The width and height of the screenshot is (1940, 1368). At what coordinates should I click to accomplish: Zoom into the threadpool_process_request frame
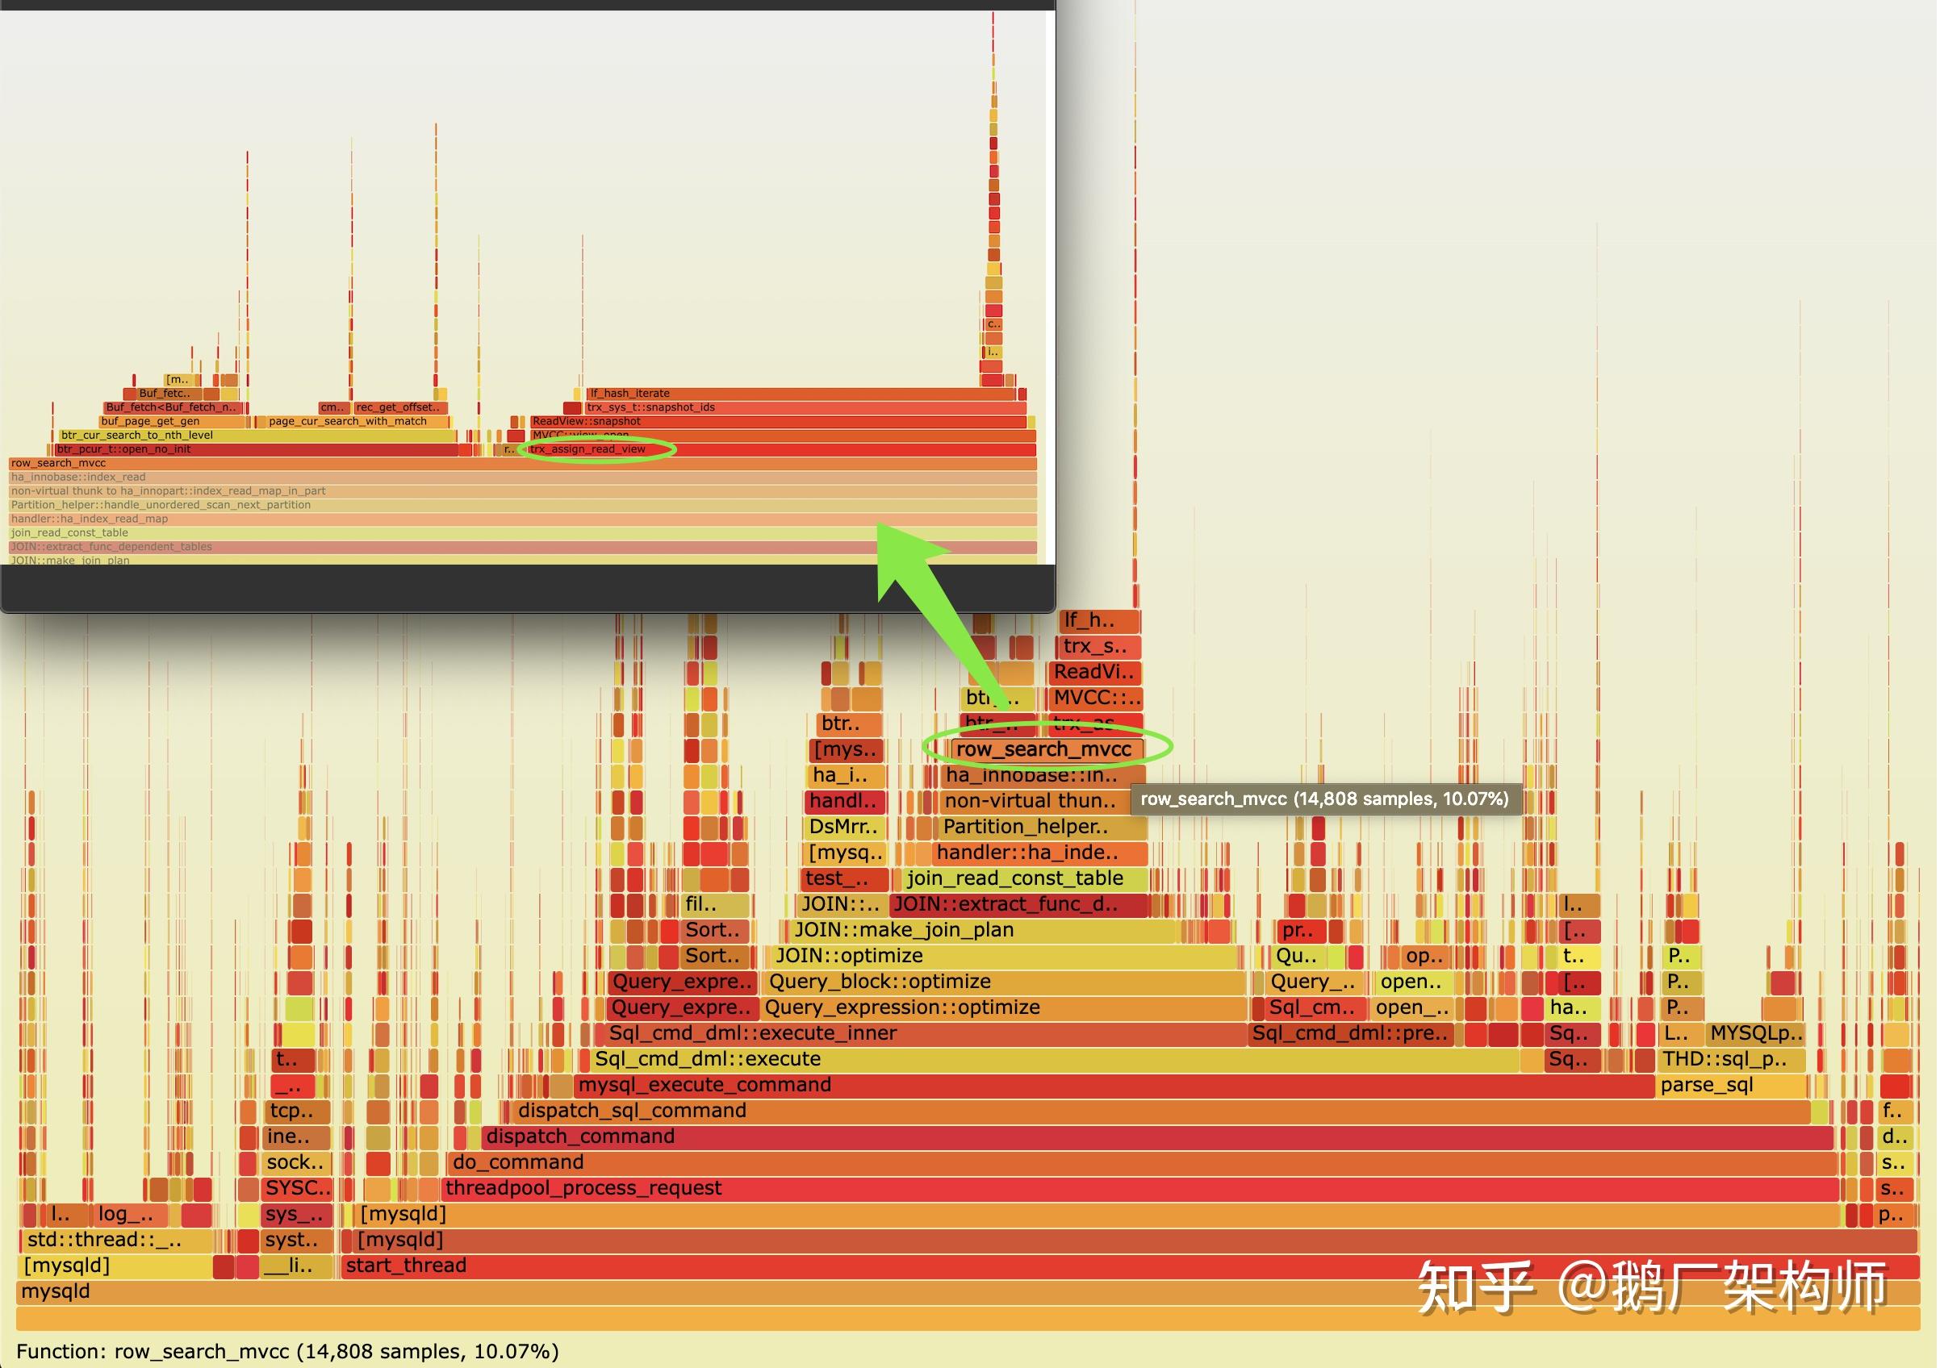(1141, 1189)
